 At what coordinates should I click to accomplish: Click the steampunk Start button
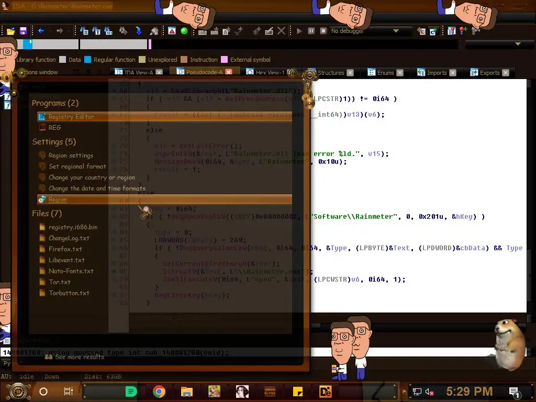(18, 392)
